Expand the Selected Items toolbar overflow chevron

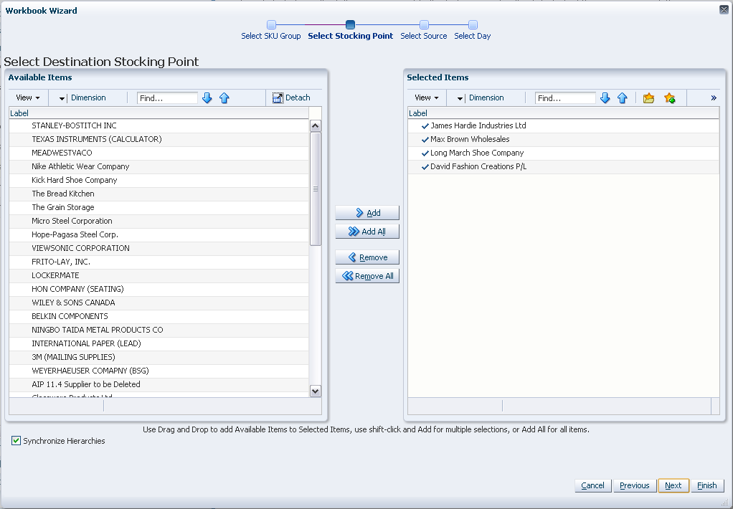point(714,97)
